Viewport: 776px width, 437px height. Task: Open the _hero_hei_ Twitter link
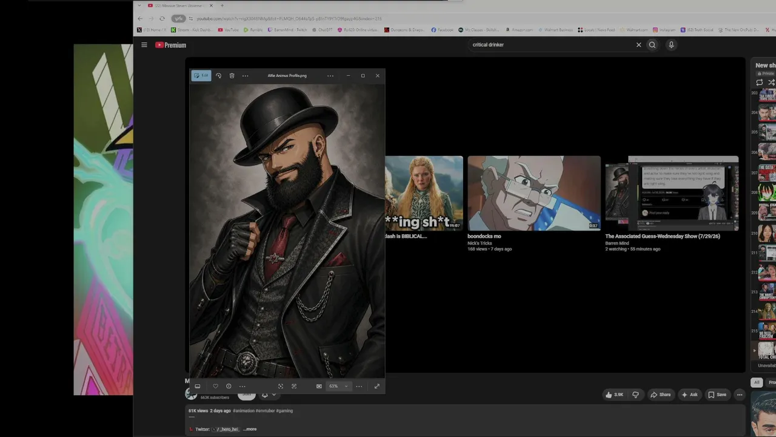[227, 429]
